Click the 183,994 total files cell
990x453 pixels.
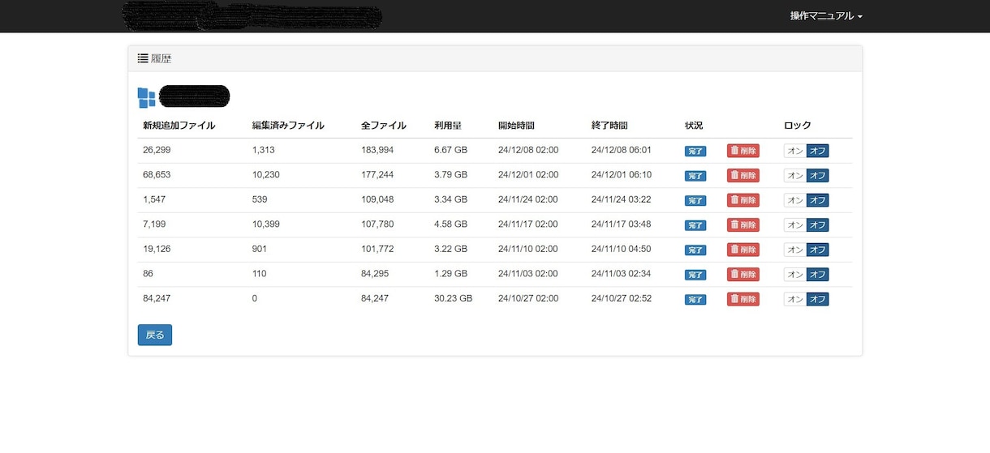377,150
